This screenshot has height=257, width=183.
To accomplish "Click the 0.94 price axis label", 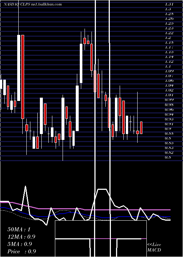I will coord(169,114).
